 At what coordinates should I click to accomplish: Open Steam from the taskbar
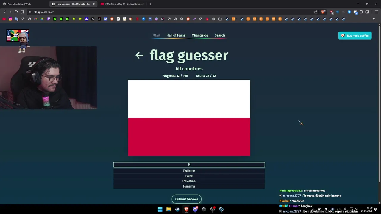click(x=177, y=209)
